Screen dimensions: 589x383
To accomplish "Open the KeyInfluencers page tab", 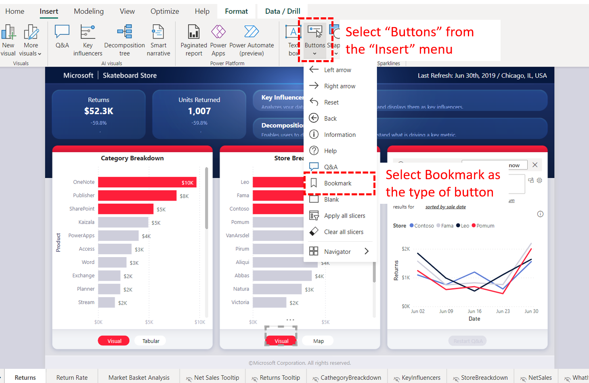I will [x=417, y=378].
